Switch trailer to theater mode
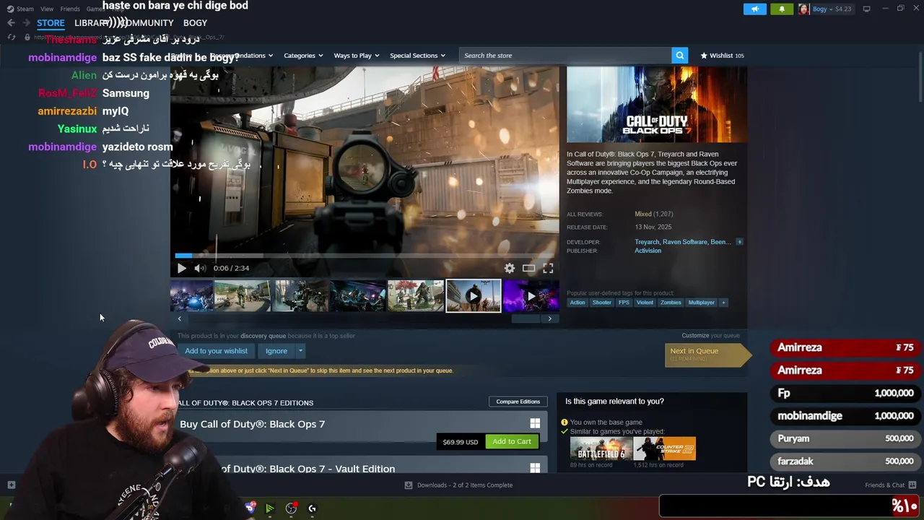 (x=528, y=268)
